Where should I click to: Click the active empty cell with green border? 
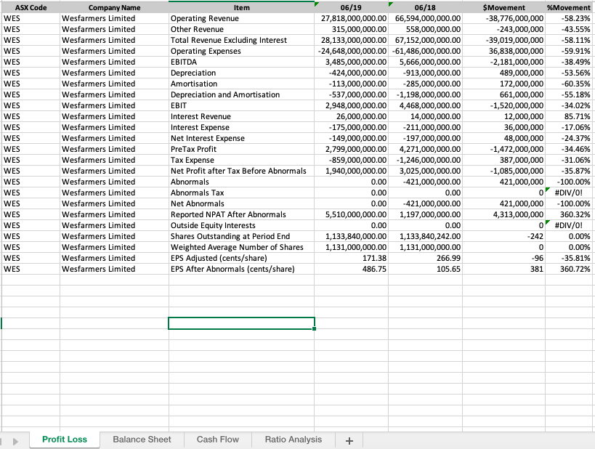(241, 323)
